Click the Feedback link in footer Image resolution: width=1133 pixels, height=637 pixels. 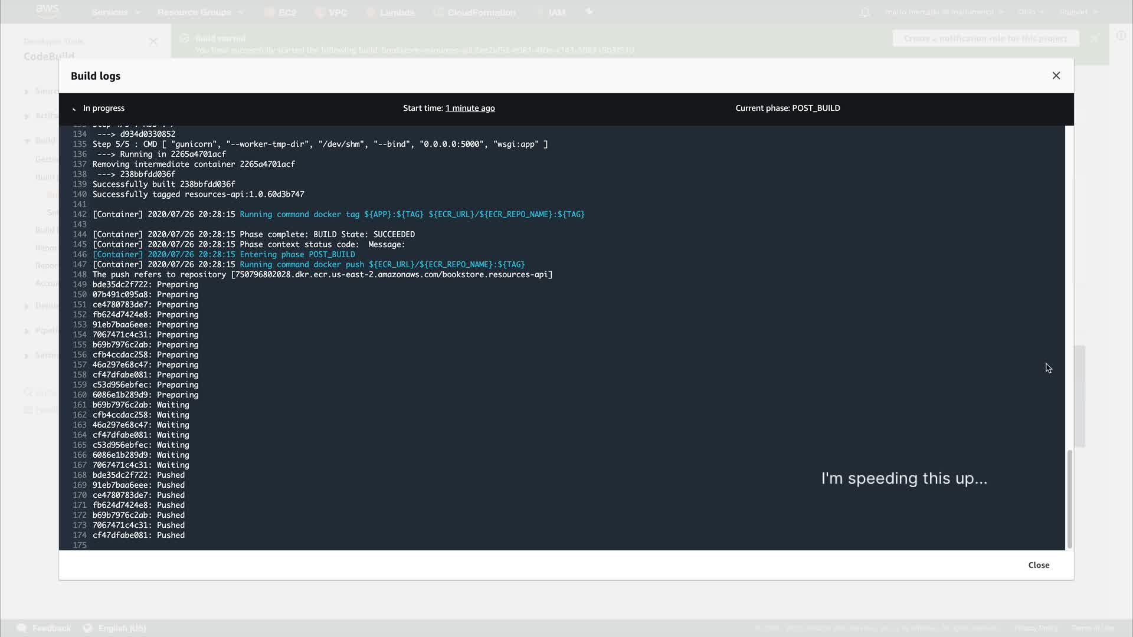pos(51,628)
